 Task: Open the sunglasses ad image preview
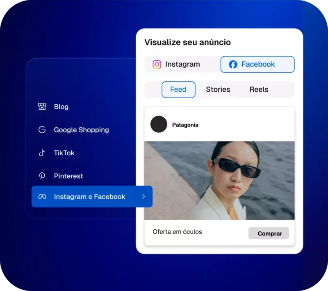click(x=219, y=180)
